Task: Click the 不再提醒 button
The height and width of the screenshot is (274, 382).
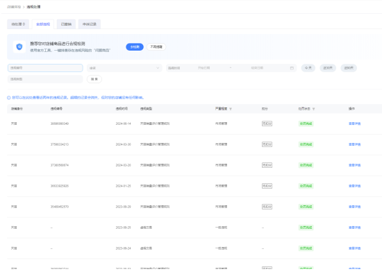Action: coord(156,46)
